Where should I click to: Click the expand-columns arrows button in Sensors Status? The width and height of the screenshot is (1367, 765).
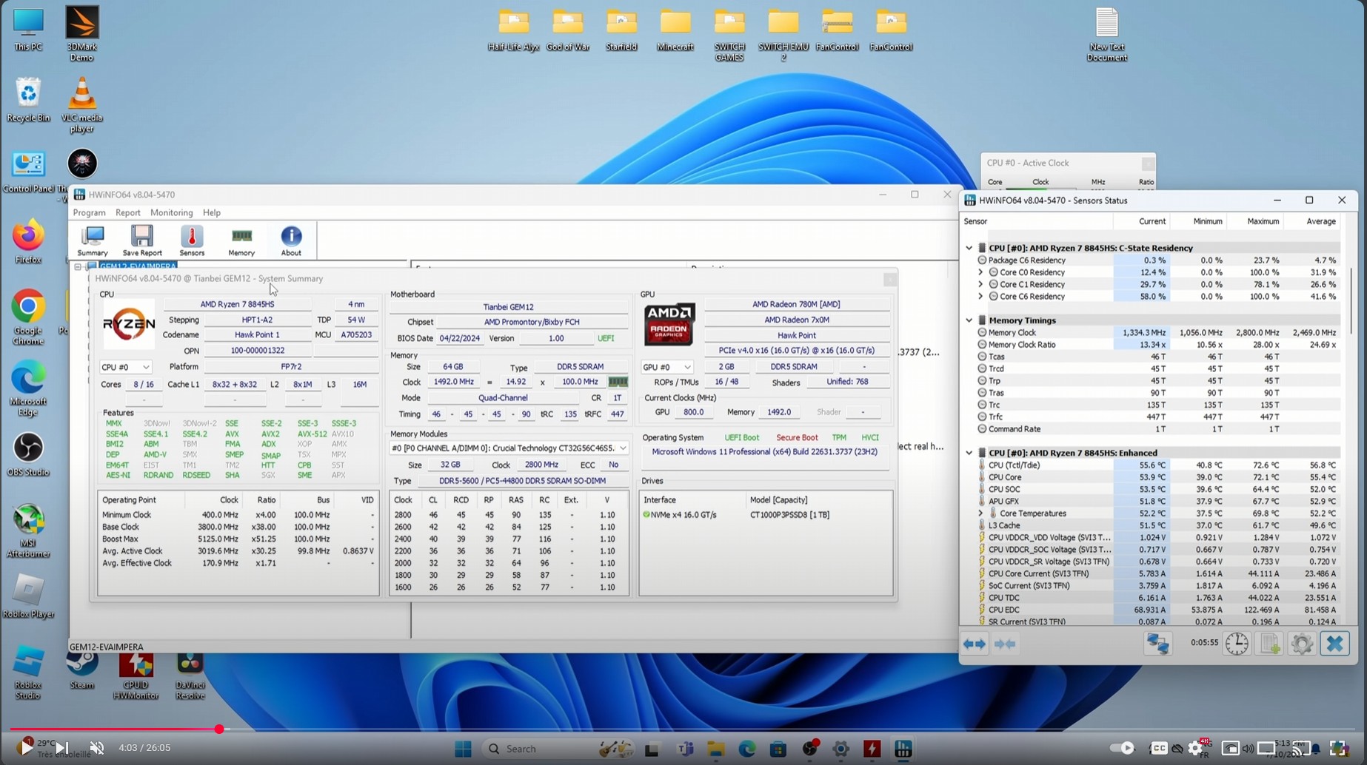(x=974, y=644)
